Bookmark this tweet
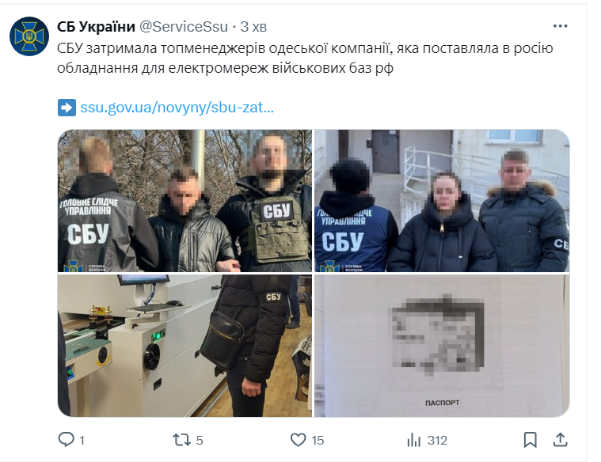601x462 pixels. pos(530,440)
